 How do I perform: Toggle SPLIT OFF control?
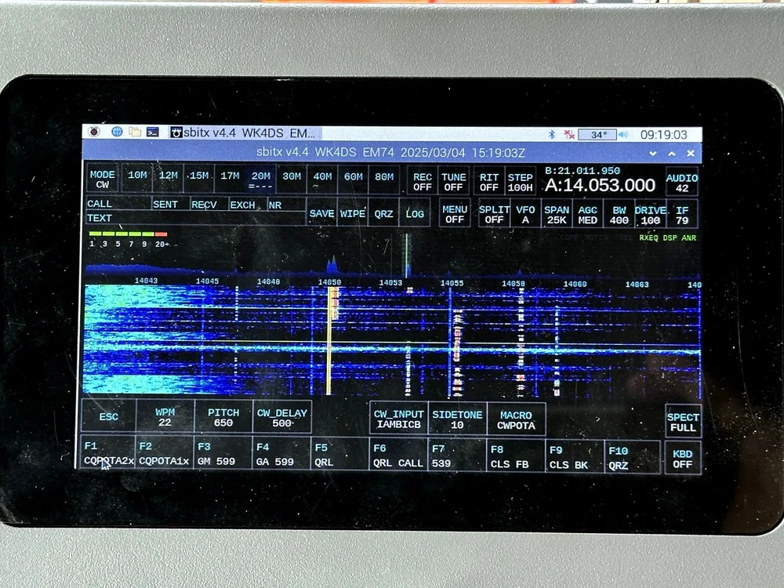pos(494,215)
